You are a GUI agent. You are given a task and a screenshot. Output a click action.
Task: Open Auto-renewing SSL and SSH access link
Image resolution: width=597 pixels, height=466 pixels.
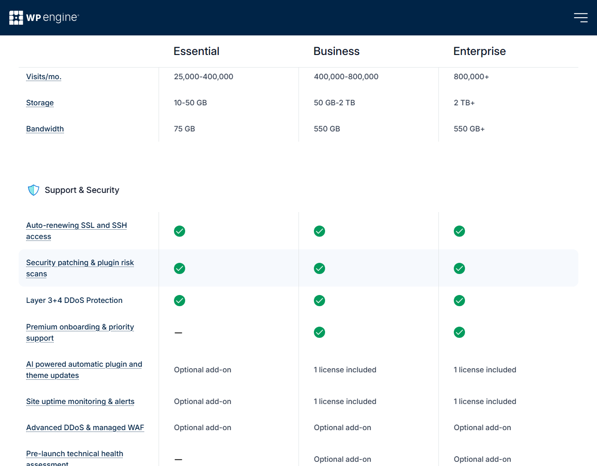coord(76,231)
